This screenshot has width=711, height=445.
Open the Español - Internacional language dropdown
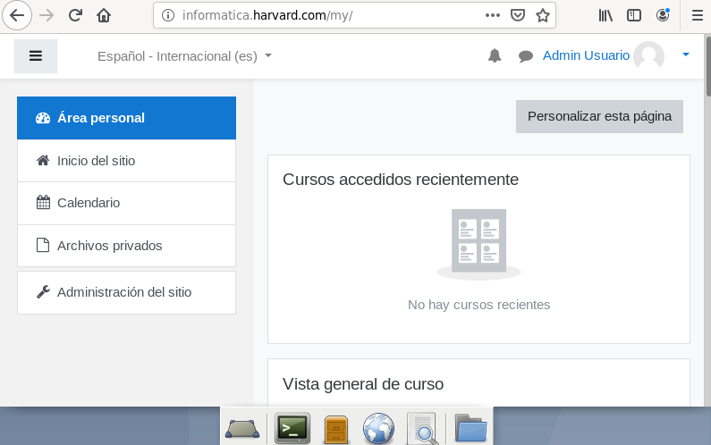click(184, 56)
